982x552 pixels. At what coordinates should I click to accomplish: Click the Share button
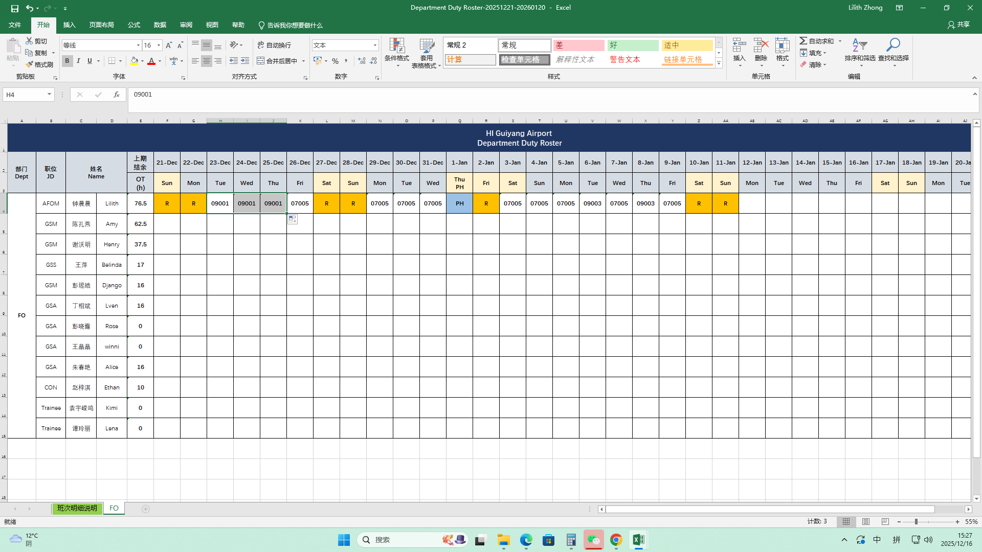tap(958, 25)
